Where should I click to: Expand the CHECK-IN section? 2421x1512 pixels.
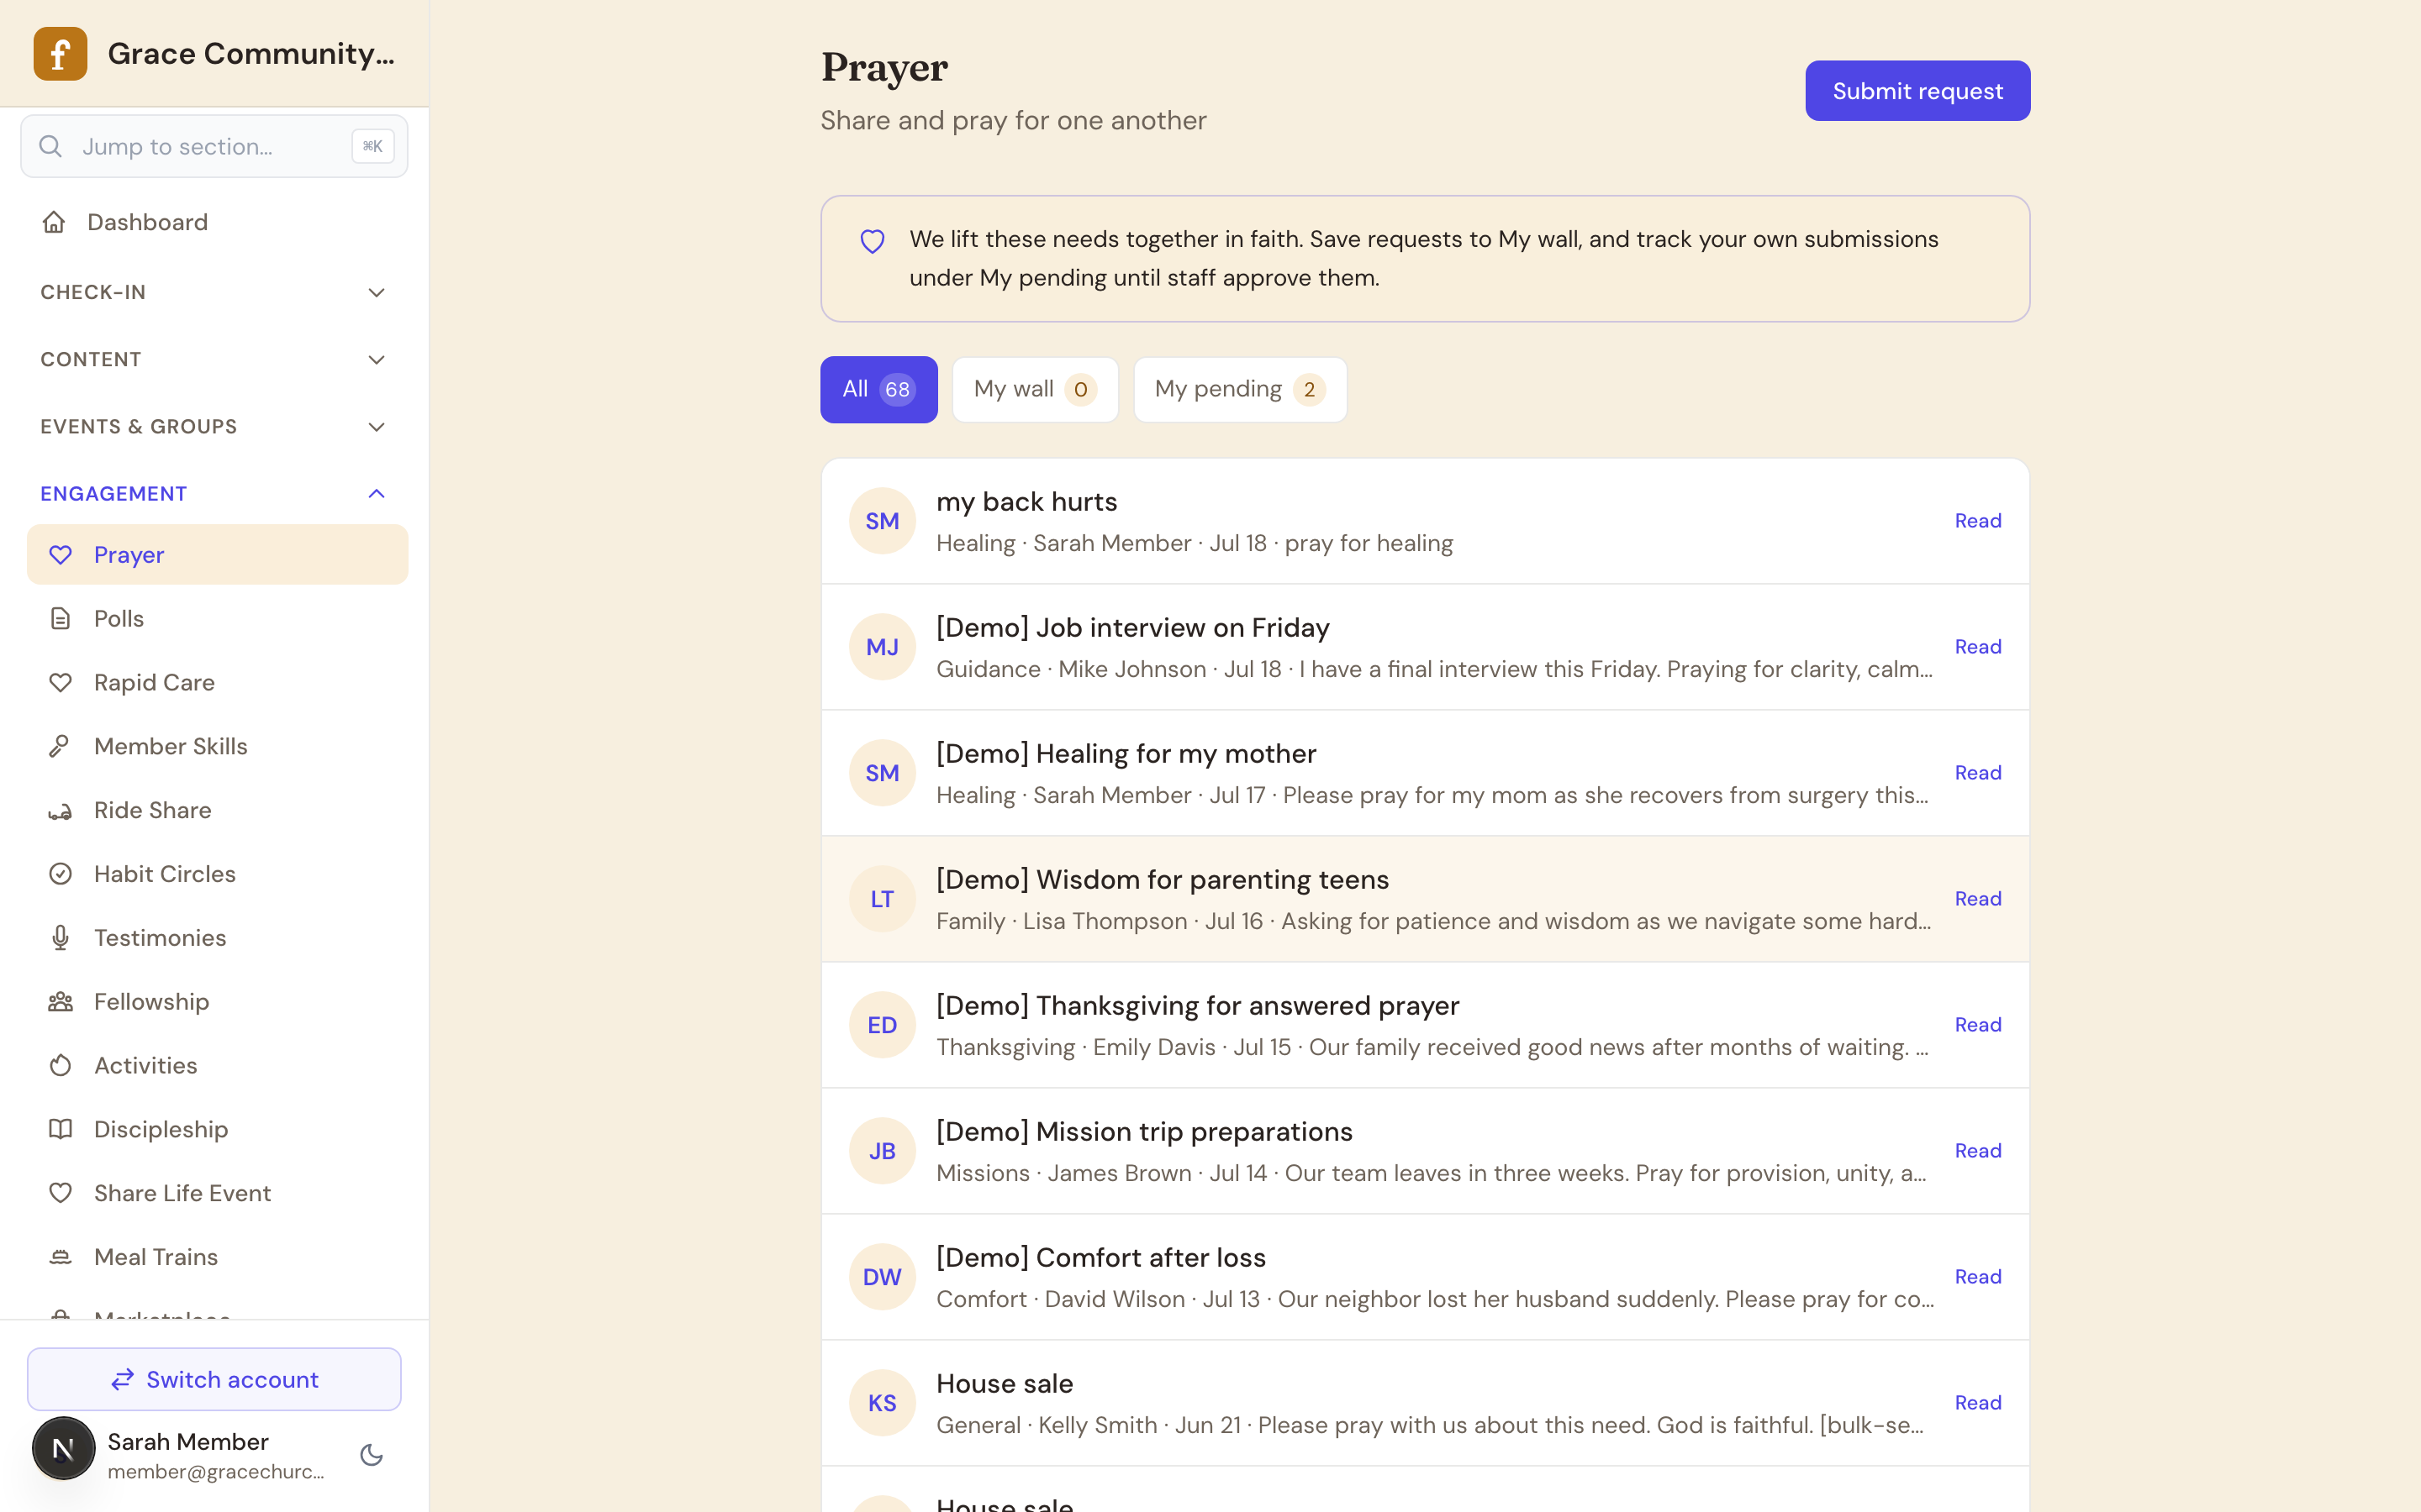point(214,292)
